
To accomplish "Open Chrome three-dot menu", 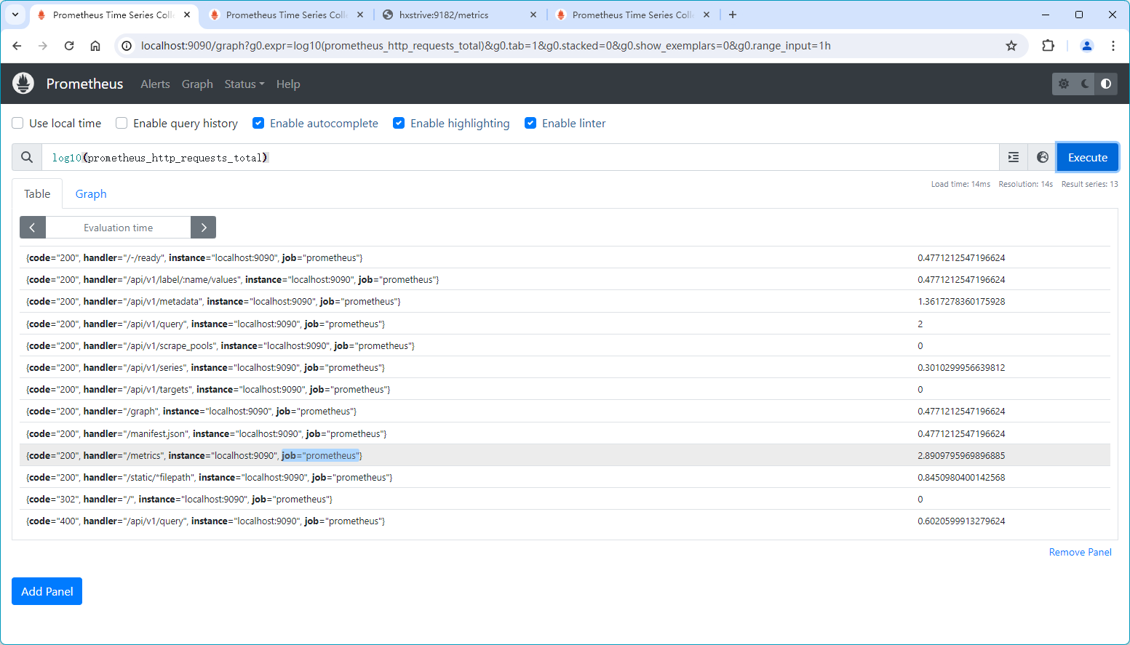I will tap(1113, 46).
